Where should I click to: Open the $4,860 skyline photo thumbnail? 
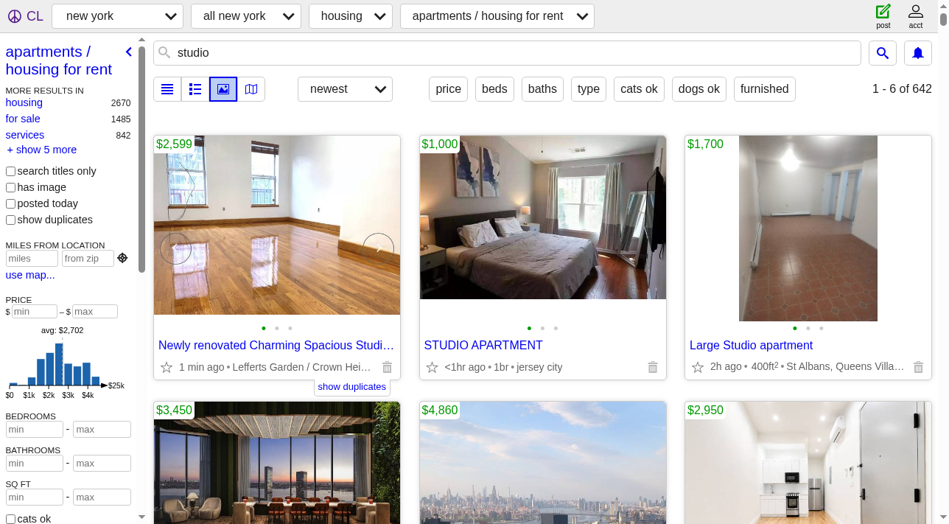pos(543,463)
